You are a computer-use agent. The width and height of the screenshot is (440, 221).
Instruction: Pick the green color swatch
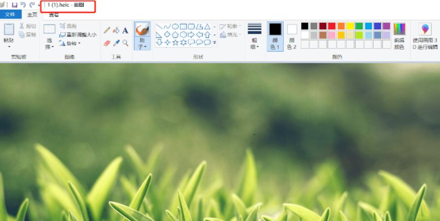click(x=359, y=26)
